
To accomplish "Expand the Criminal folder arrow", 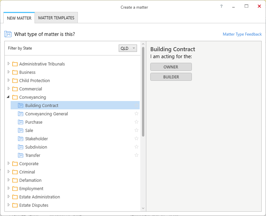I will (x=9, y=172).
